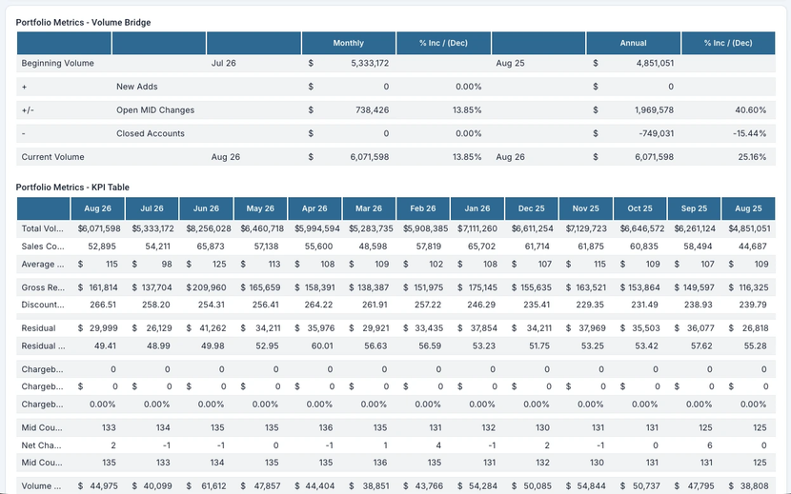
Task: Select the Sales Co... row label
Action: 42,247
